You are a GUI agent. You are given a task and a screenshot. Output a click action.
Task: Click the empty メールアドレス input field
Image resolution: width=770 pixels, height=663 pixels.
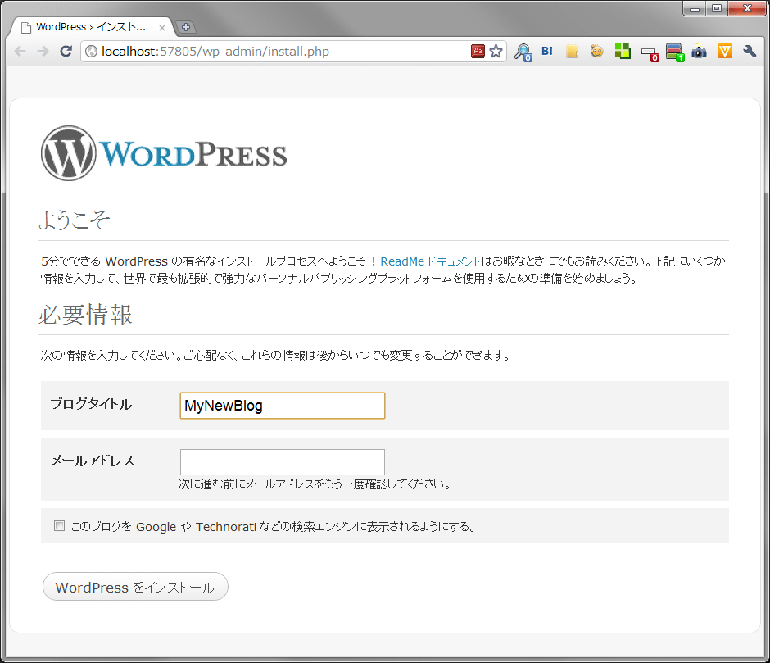click(x=283, y=462)
